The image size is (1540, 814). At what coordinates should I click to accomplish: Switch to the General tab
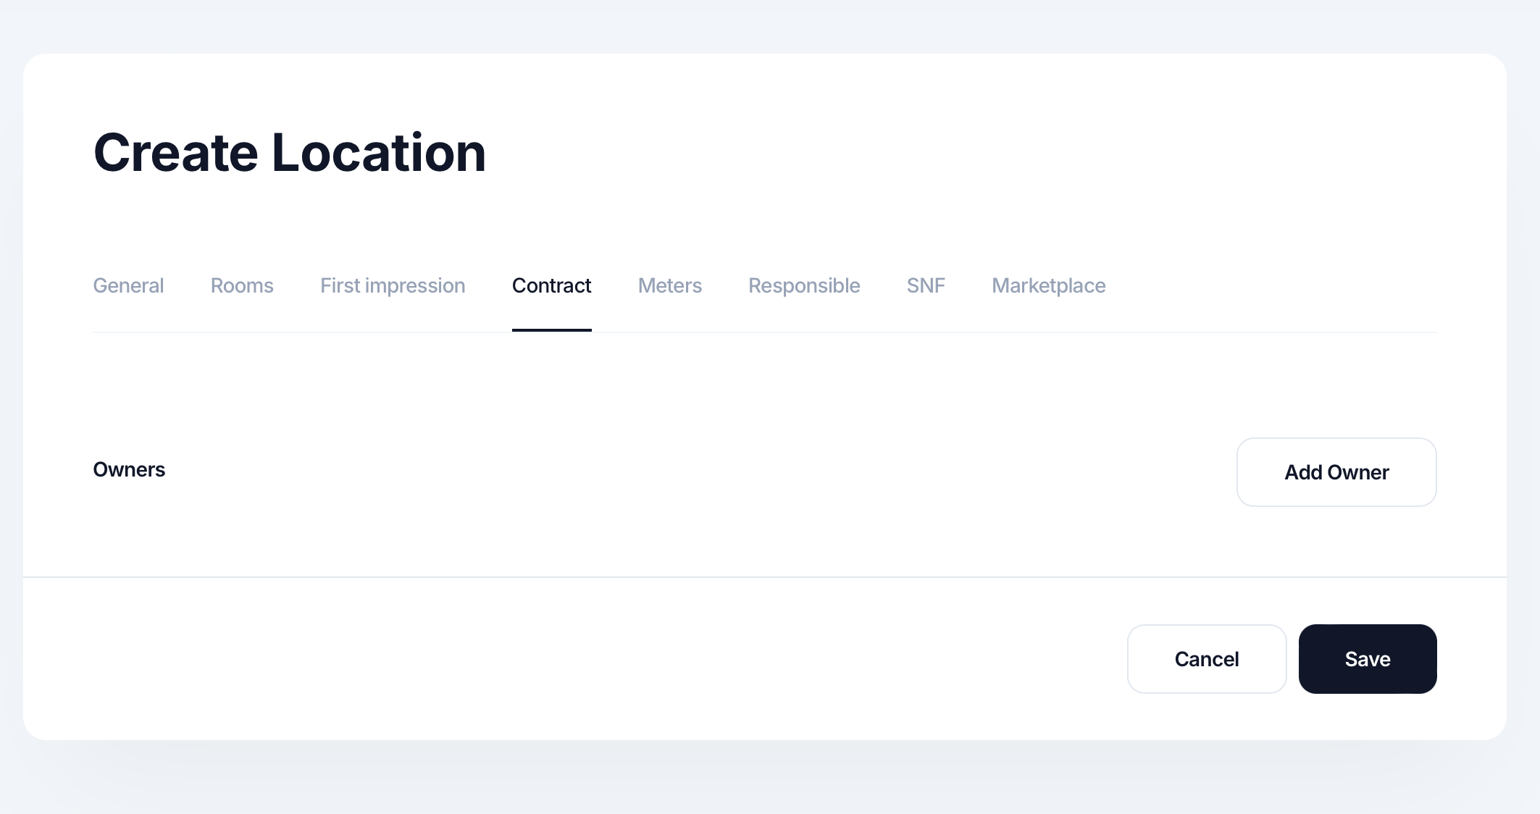point(128,286)
